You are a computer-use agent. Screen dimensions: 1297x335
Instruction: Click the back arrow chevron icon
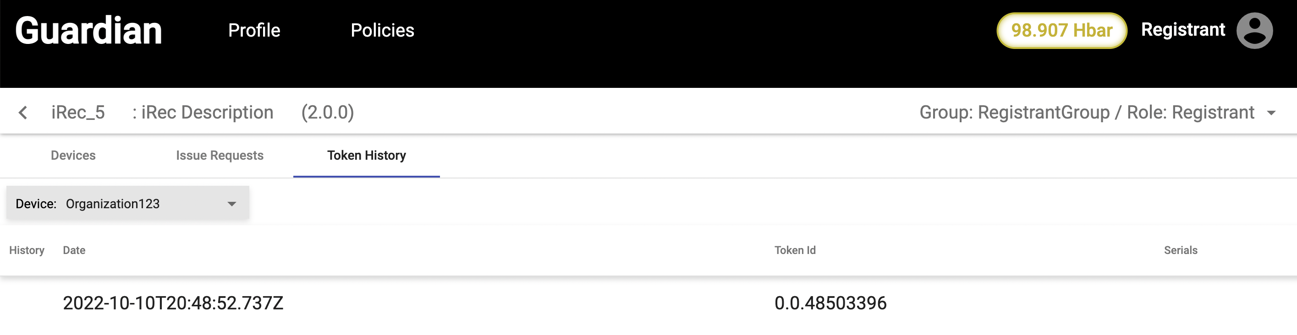click(22, 112)
